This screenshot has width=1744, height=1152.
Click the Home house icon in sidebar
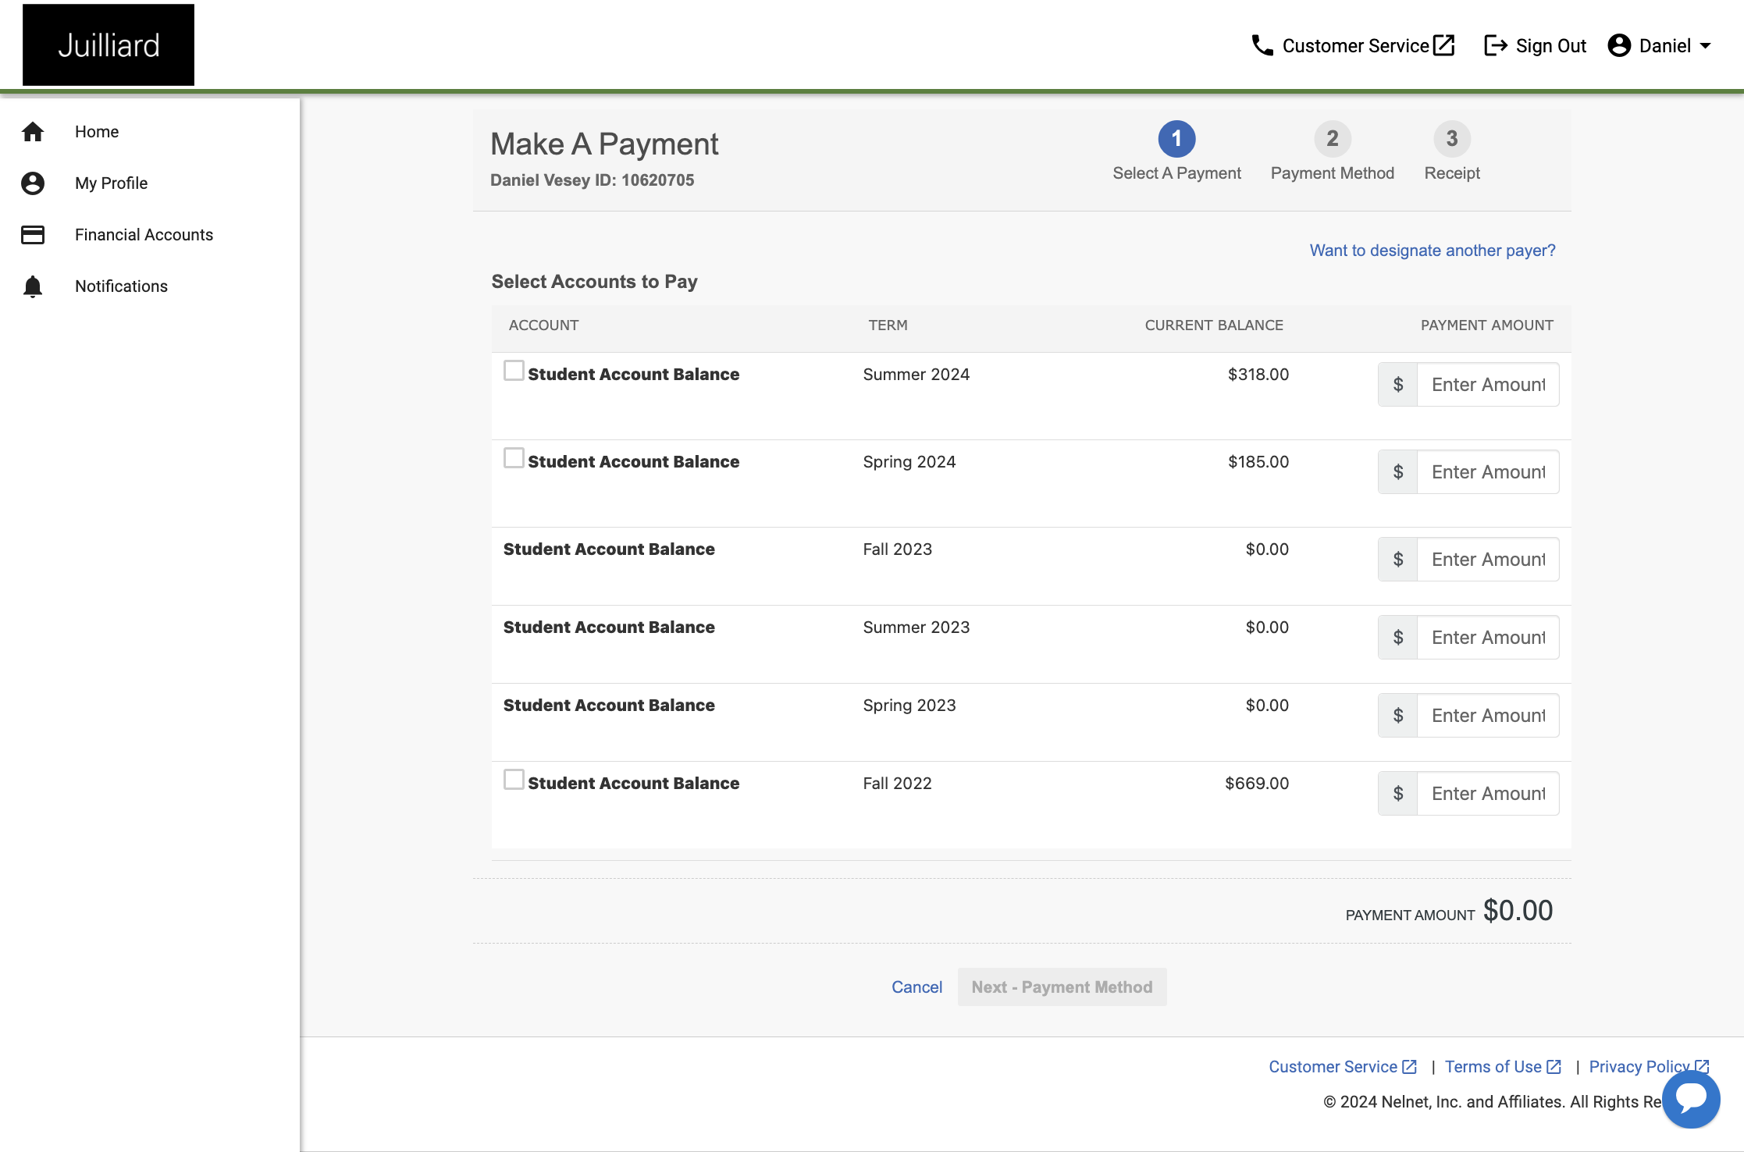[33, 132]
